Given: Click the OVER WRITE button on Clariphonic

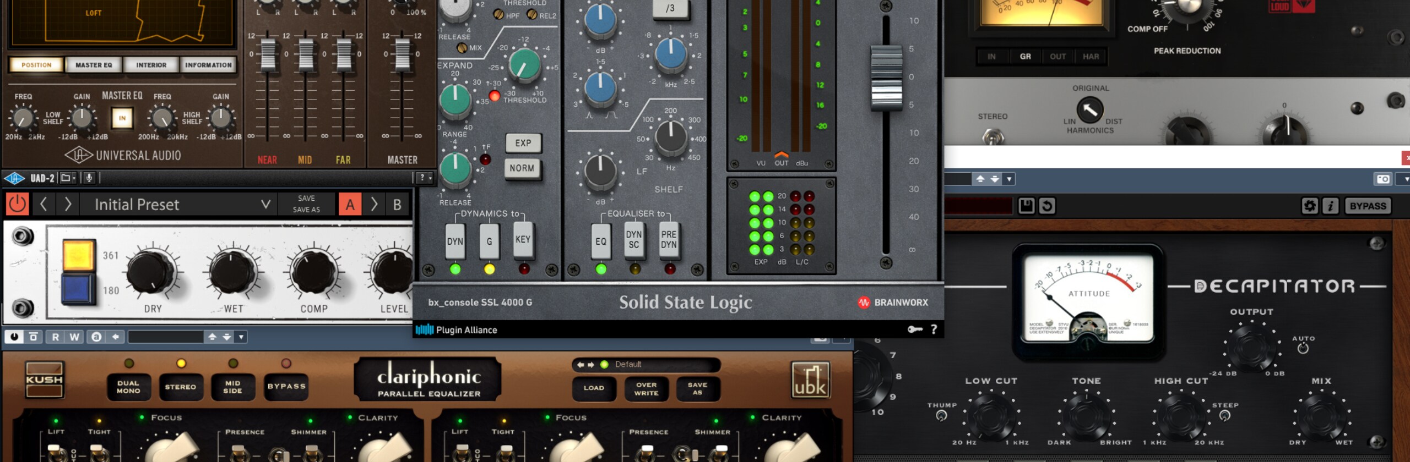Looking at the screenshot, I should pyautogui.click(x=646, y=389).
